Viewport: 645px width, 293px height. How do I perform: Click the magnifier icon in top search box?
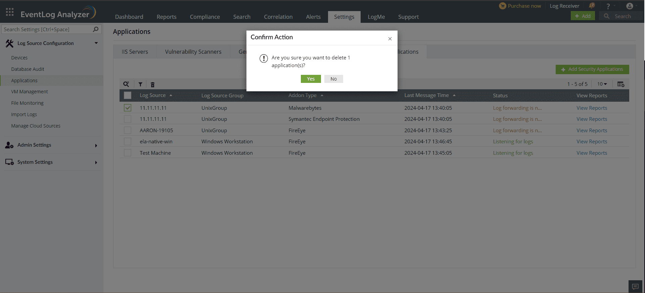tap(606, 16)
